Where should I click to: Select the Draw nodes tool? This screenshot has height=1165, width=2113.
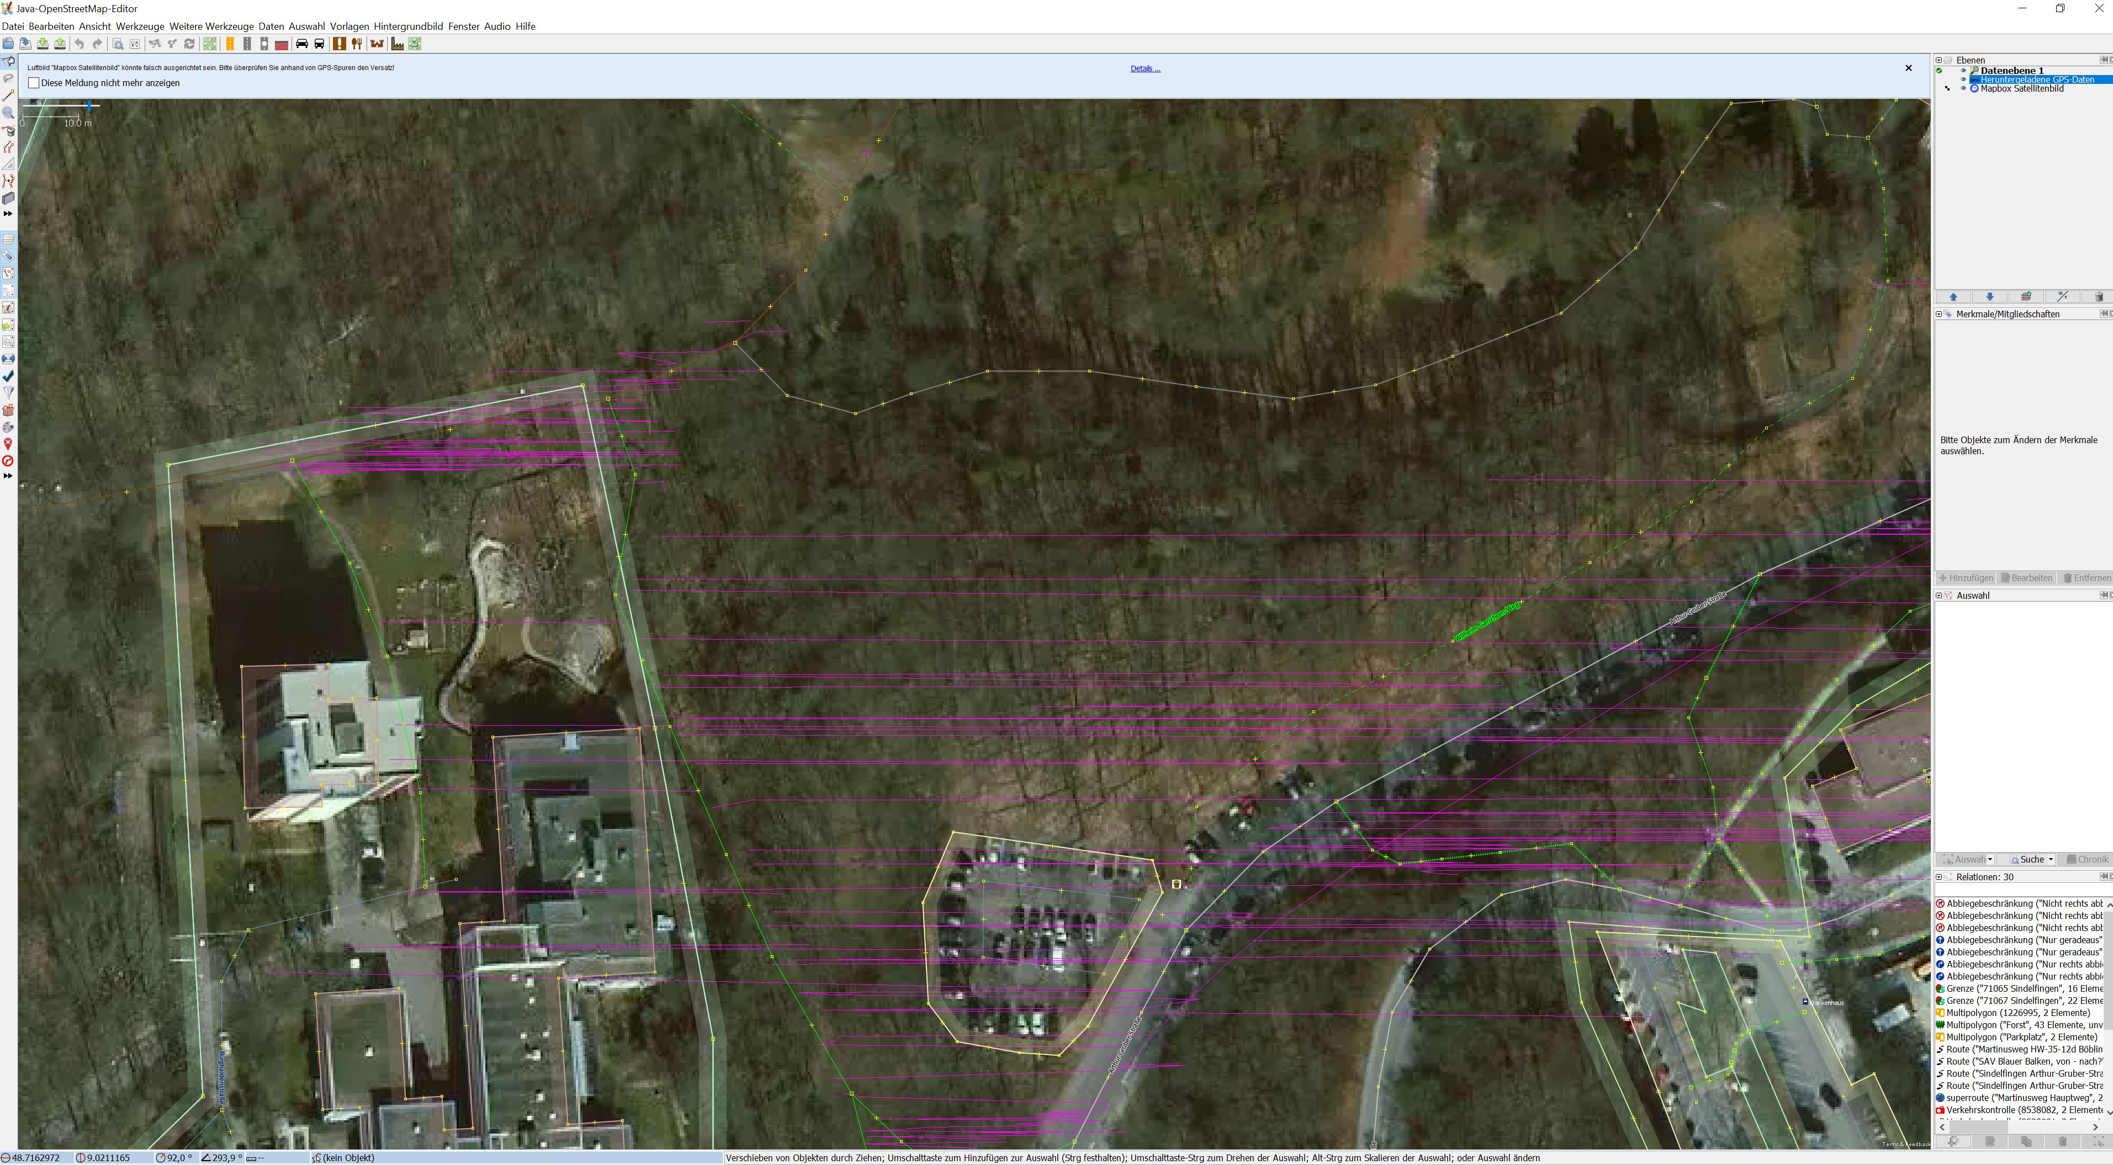pos(9,96)
